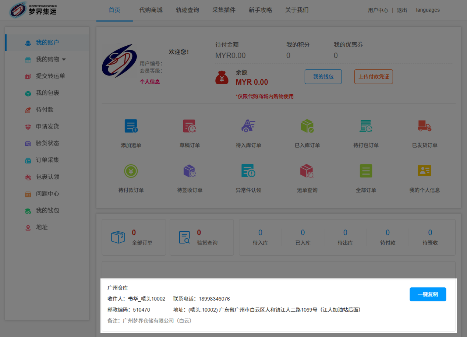Click the 我的钱包 button beside balance
The width and height of the screenshot is (467, 337).
coord(323,77)
